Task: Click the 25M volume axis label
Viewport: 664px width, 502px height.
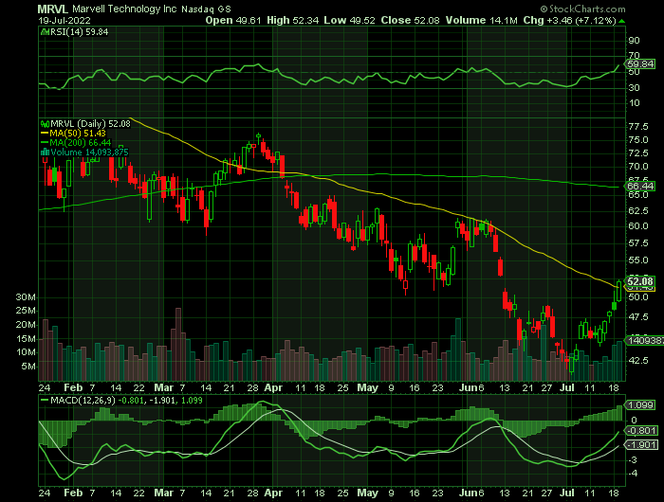Action: pos(26,311)
